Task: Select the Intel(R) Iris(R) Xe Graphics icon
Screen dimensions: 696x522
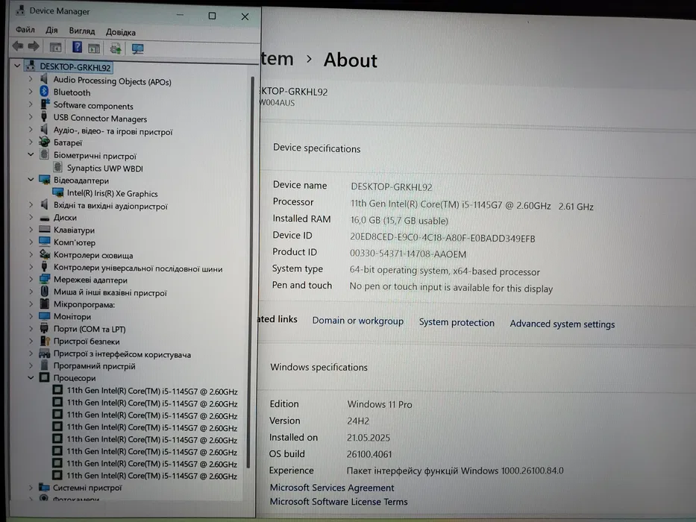Action: coord(57,192)
